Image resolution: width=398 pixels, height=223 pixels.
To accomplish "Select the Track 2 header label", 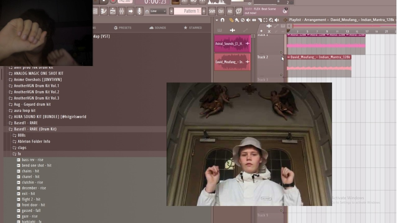I will (262, 57).
